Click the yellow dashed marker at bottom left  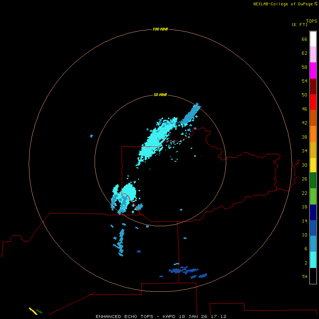pos(33,311)
